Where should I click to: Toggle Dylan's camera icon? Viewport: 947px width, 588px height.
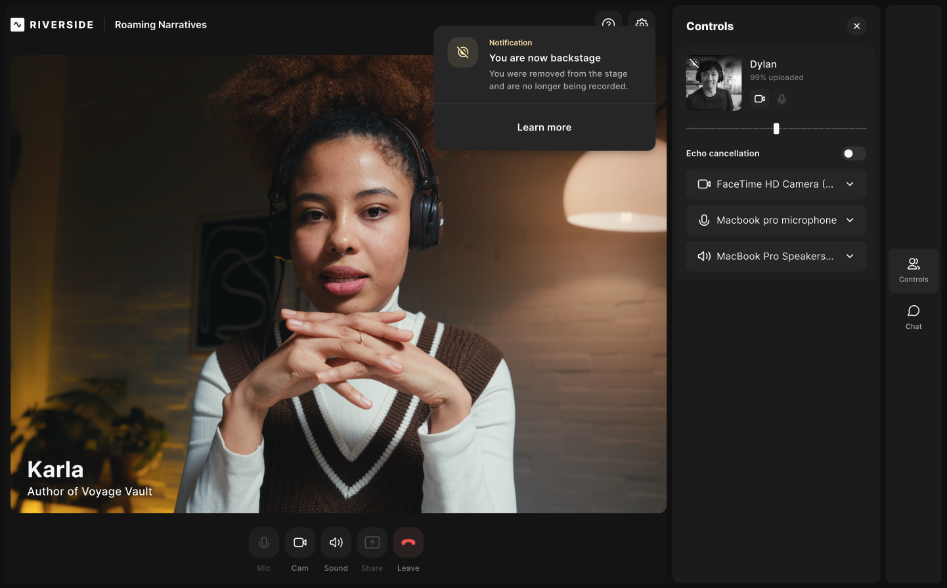point(760,99)
